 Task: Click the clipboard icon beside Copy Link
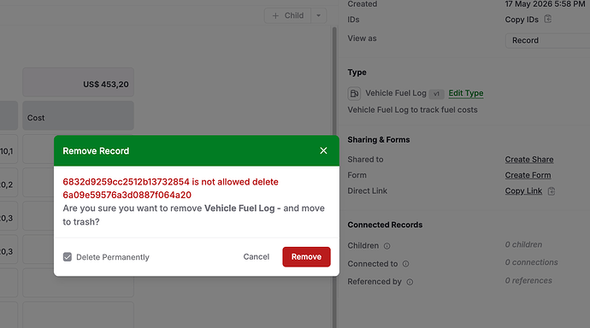[552, 190]
